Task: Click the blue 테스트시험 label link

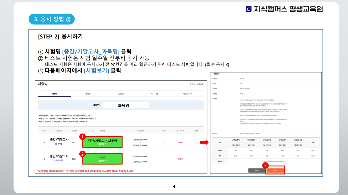Action: coord(59,160)
